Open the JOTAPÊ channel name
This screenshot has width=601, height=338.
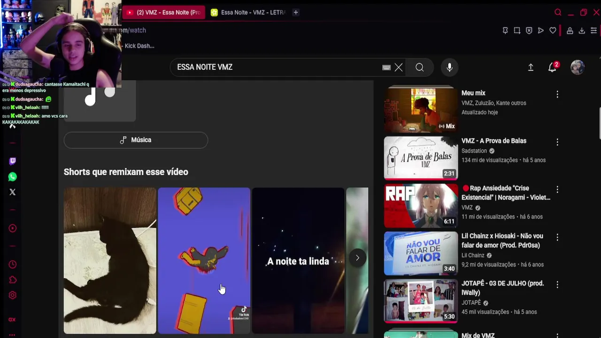coord(471,303)
